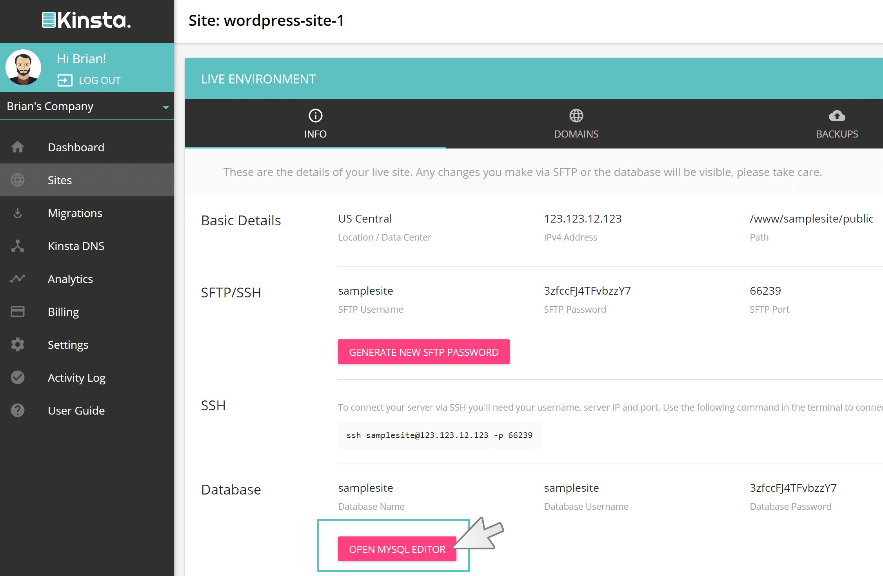Click the Hi Brian! greeting
The image size is (883, 576).
click(x=82, y=58)
